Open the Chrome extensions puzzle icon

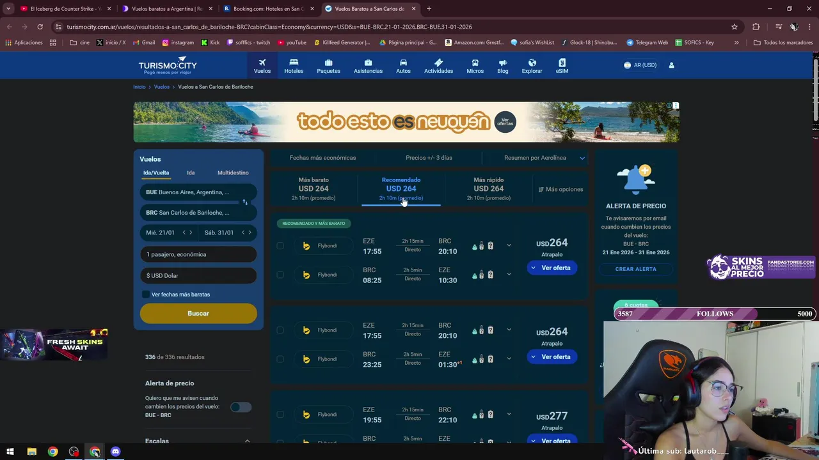pos(756,27)
